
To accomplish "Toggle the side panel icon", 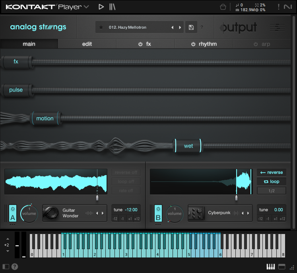I will click(6, 267).
